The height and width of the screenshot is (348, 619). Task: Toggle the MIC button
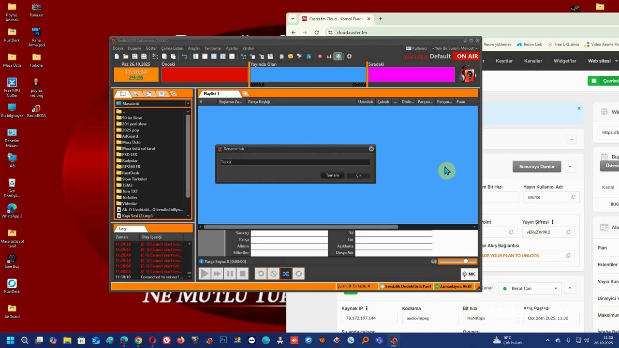coord(469,274)
